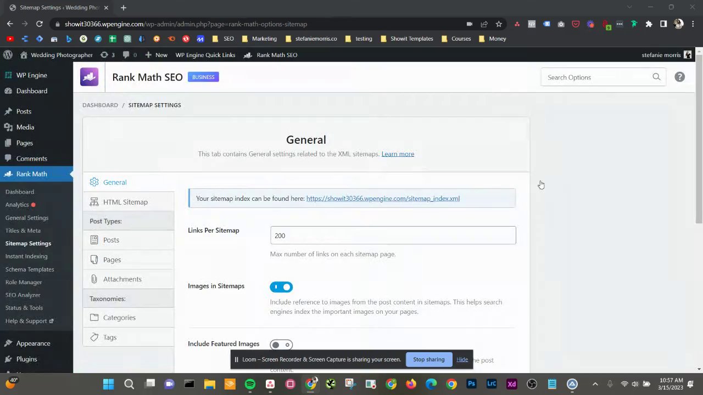
Task: Expand the New content menu
Action: (157, 55)
